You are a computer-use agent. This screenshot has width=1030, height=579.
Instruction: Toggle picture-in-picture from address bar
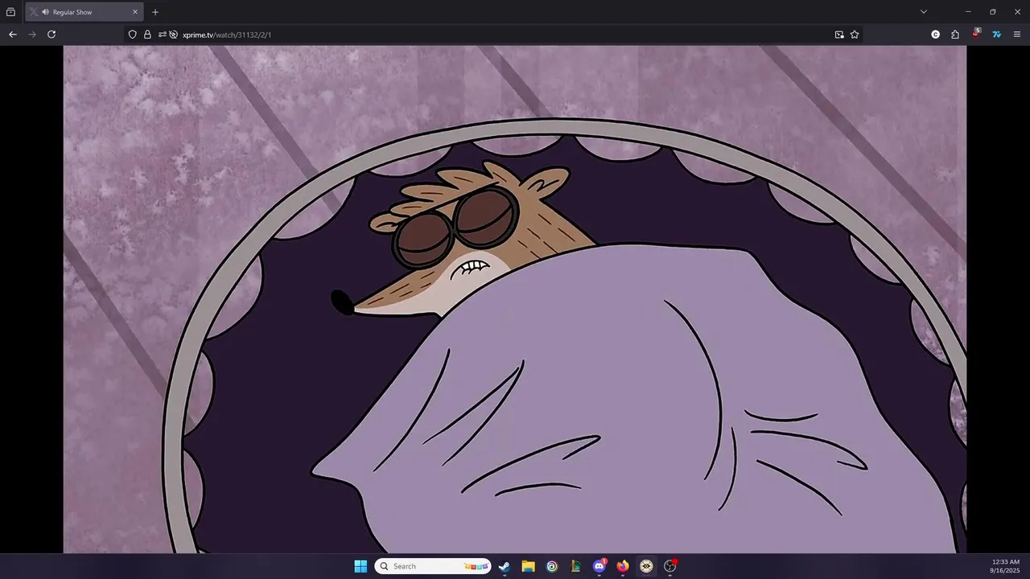point(839,35)
